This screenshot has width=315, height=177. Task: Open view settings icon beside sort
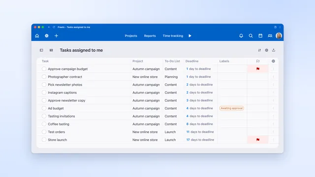pyautogui.click(x=267, y=50)
